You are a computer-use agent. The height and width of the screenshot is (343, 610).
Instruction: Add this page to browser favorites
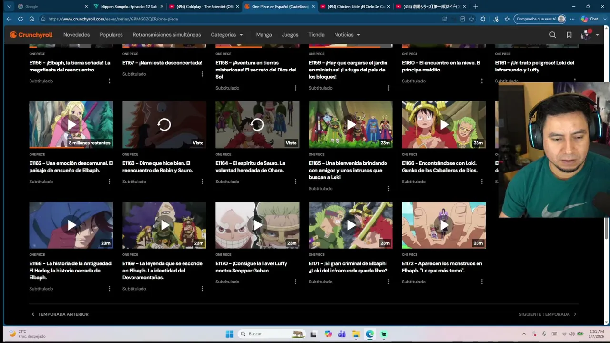[x=471, y=19]
